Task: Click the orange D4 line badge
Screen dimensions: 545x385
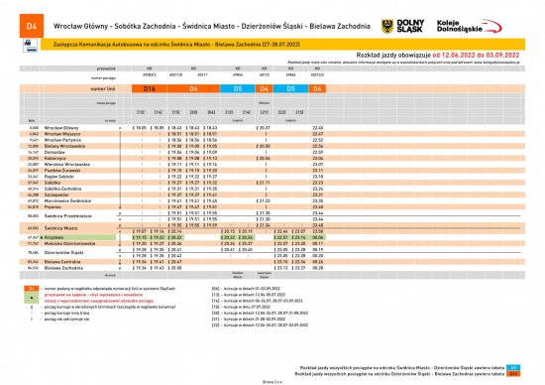Action: [32, 26]
